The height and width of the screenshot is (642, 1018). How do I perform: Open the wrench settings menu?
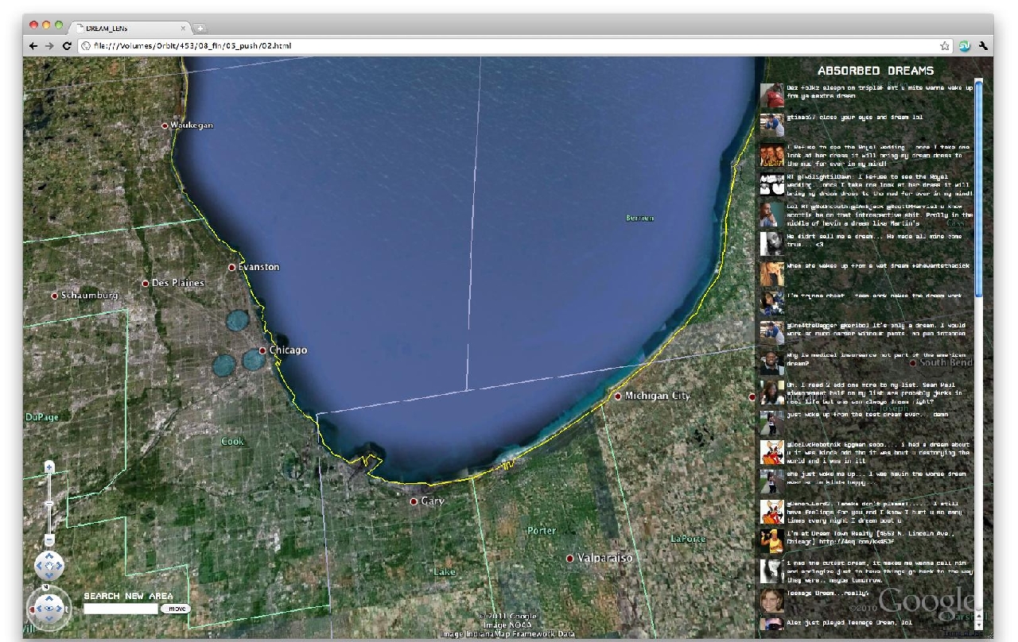click(983, 46)
